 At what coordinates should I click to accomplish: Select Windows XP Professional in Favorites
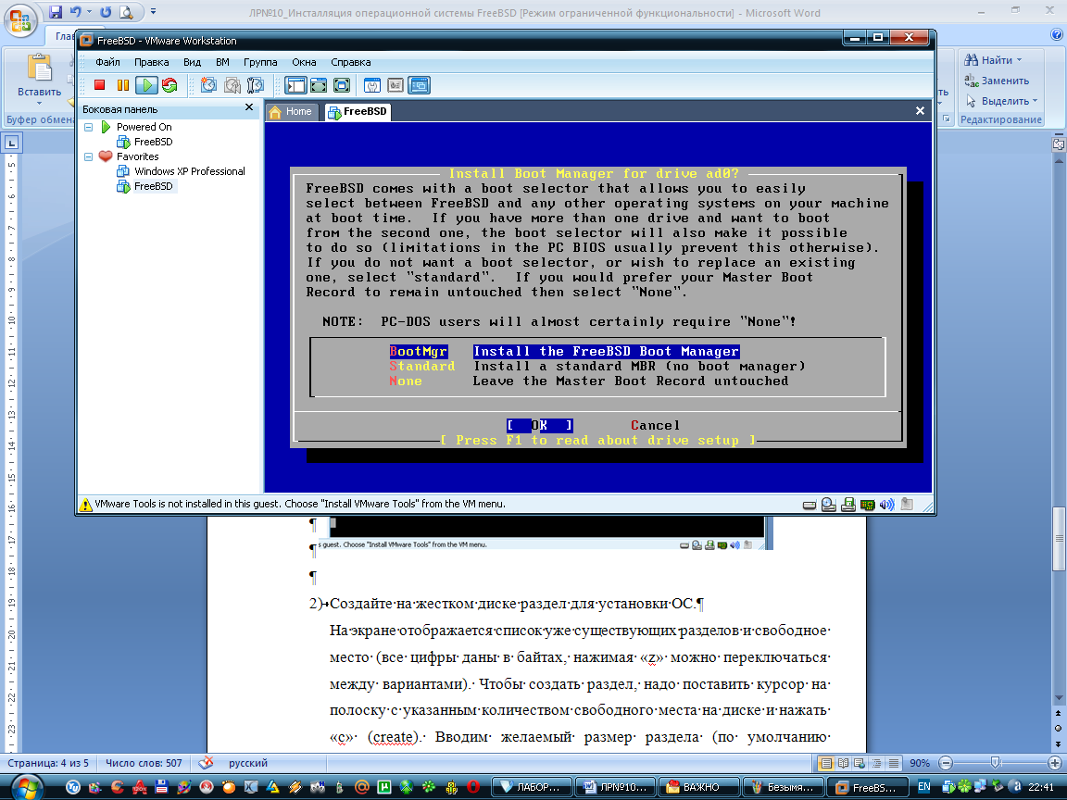coord(189,171)
